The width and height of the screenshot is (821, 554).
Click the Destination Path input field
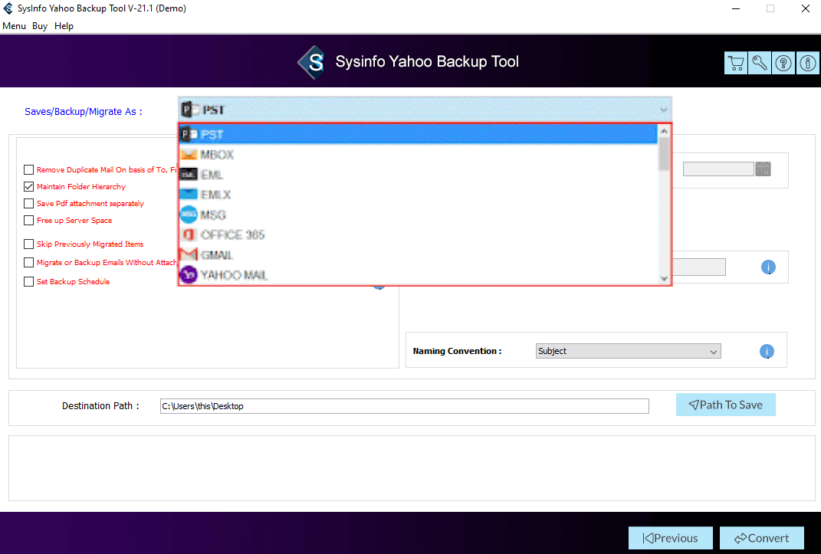coord(405,406)
